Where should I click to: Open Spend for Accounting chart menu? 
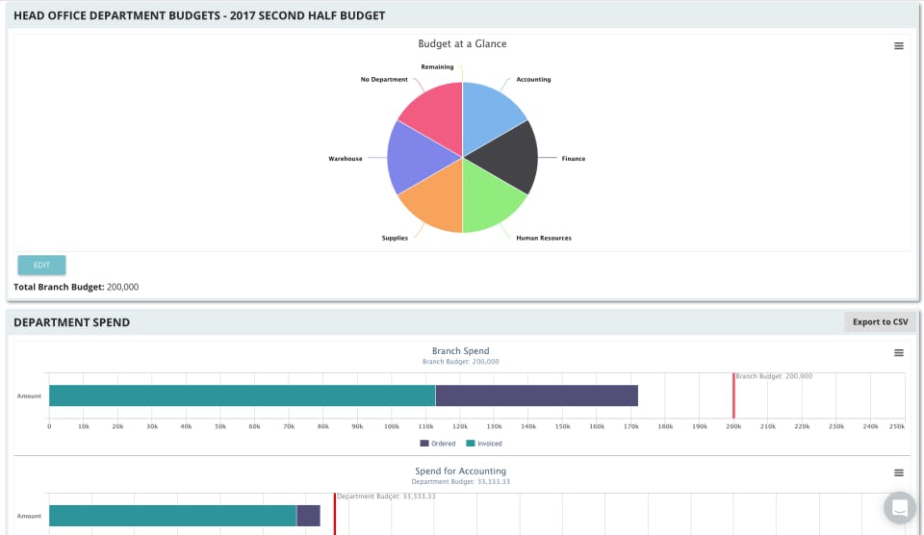(898, 472)
